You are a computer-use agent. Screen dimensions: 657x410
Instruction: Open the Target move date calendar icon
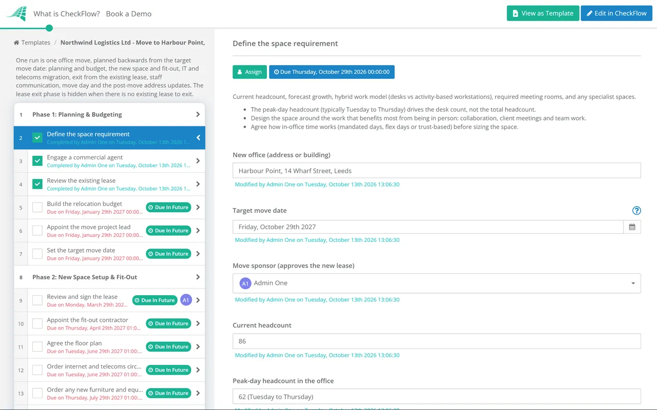point(632,227)
